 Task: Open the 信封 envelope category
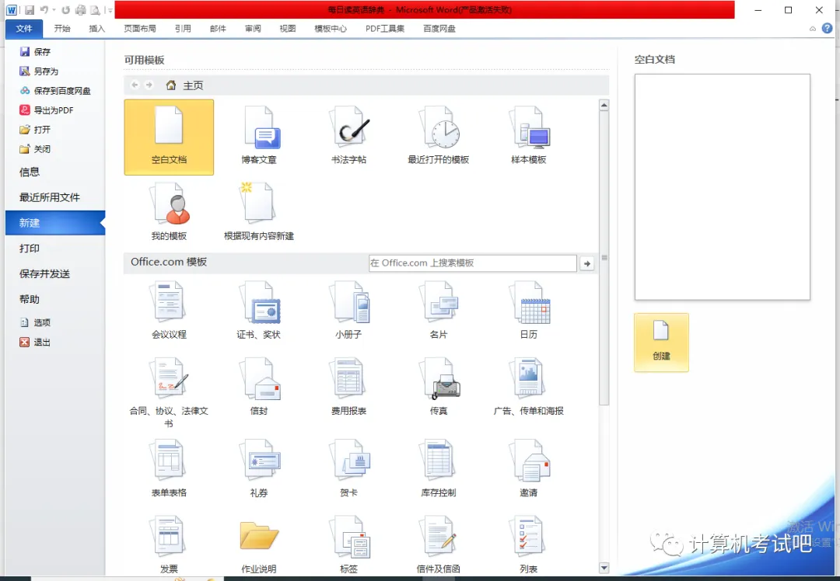(x=259, y=387)
